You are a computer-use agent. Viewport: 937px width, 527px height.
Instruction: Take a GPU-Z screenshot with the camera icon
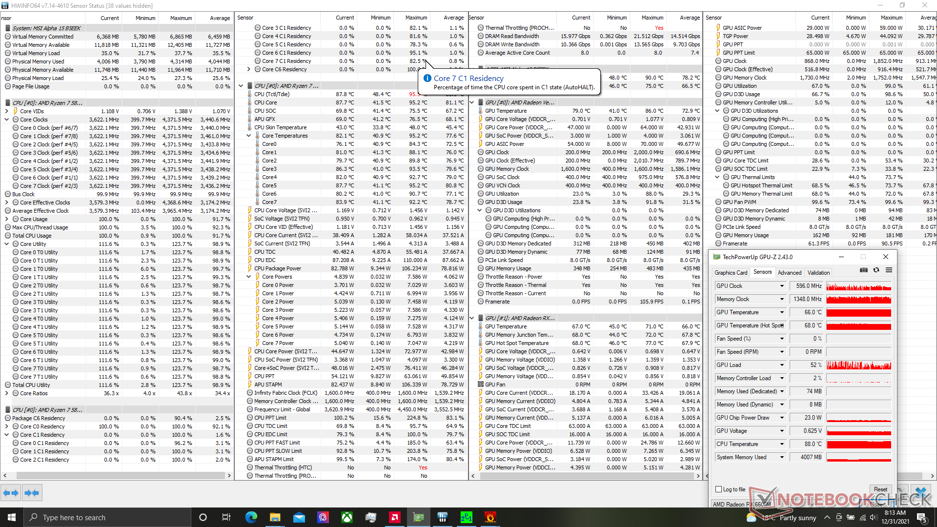(863, 270)
